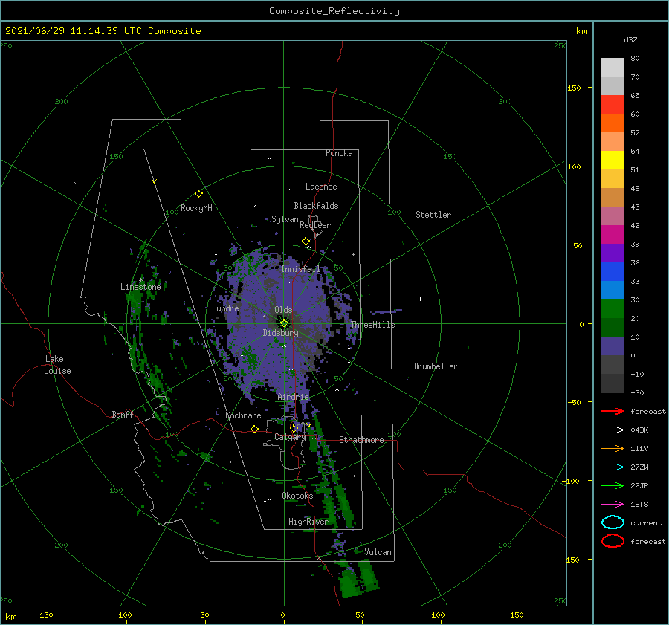This screenshot has width=669, height=625.
Task: Click the Banff label
Action: pos(123,414)
